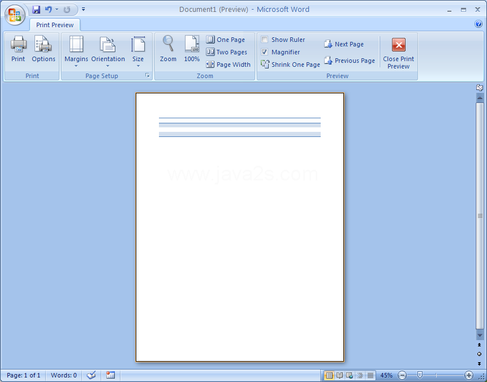
Task: Toggle the ruler icon above scrollbar
Action: (x=480, y=87)
